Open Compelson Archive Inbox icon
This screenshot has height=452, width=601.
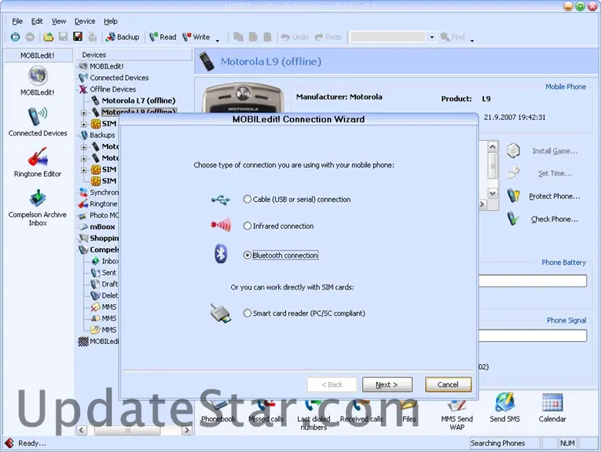click(x=38, y=201)
